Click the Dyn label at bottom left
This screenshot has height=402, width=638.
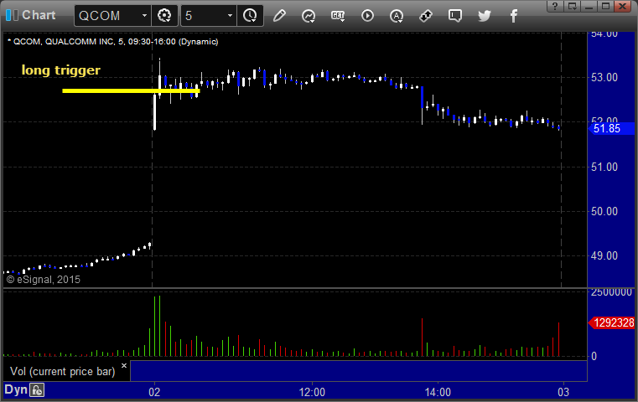click(x=16, y=389)
